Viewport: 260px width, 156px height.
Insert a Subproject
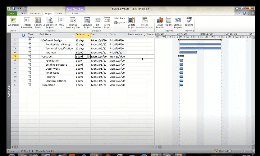tap(13, 22)
